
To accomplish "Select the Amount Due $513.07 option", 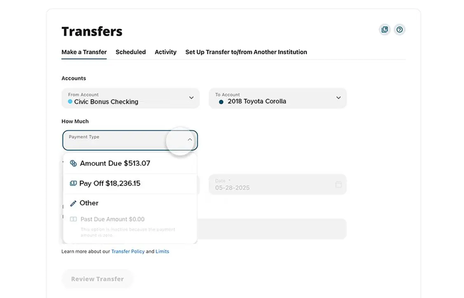I will (114, 163).
